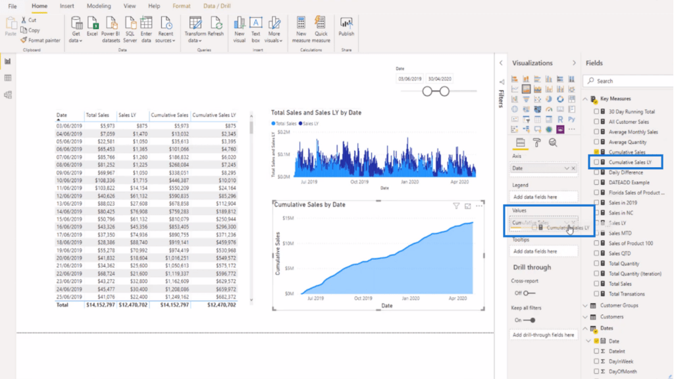Tick the All Customer Sales checkbox

596,122
